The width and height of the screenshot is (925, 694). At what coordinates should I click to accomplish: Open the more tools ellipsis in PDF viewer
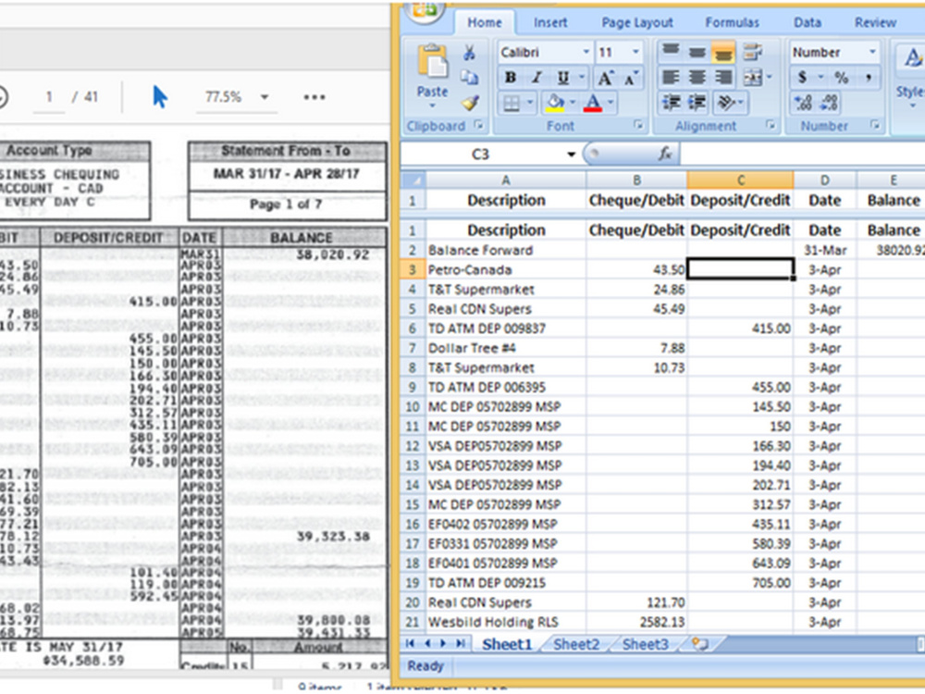314,96
